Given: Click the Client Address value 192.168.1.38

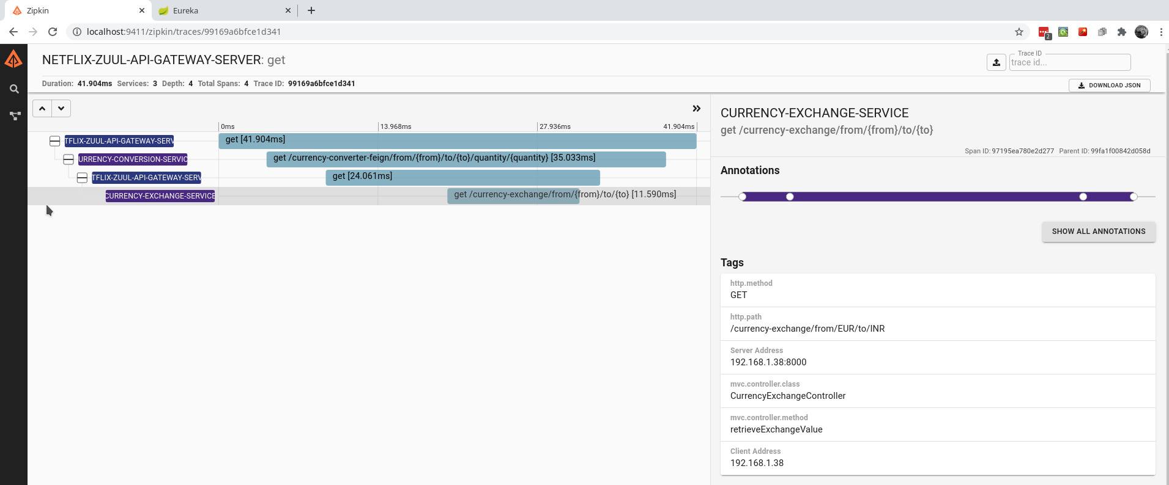Looking at the screenshot, I should 757,463.
